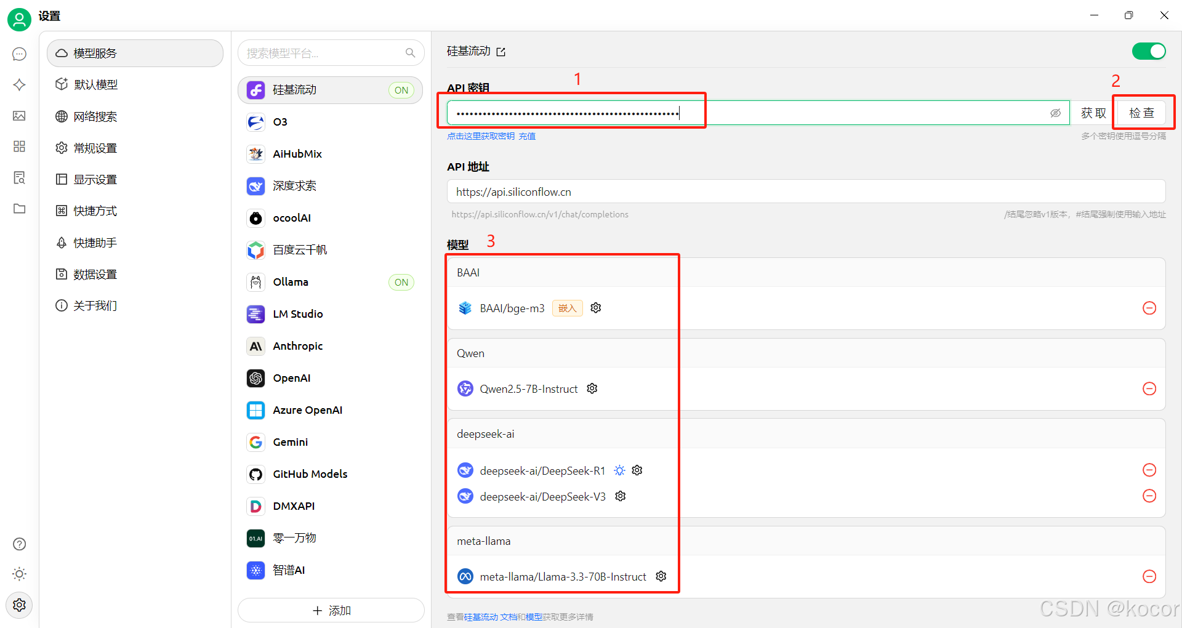Select Anthropic provider in list
This screenshot has height=628, width=1182.
coord(331,346)
